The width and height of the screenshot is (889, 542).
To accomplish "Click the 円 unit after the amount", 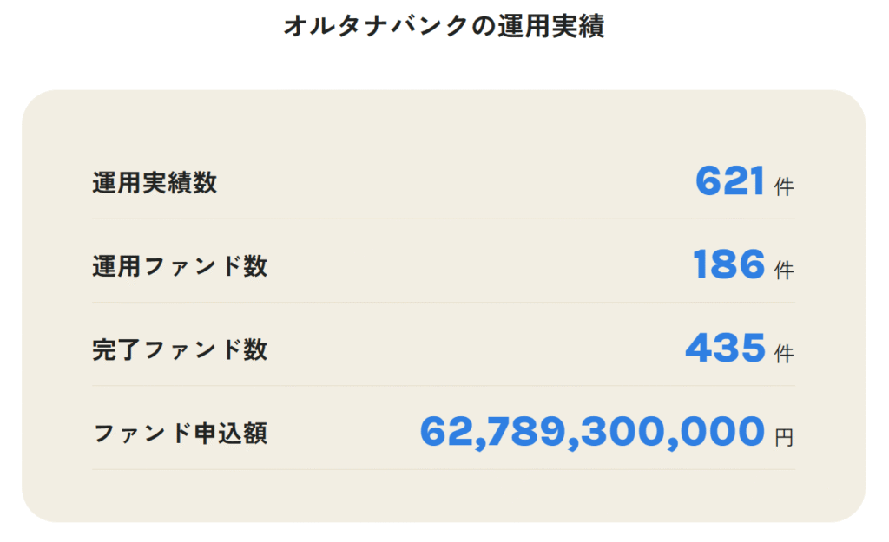I will (x=784, y=437).
